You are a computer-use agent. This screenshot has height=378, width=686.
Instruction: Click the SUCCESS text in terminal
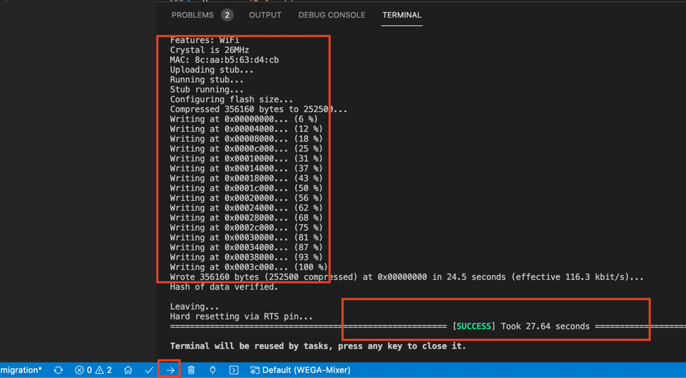(474, 327)
